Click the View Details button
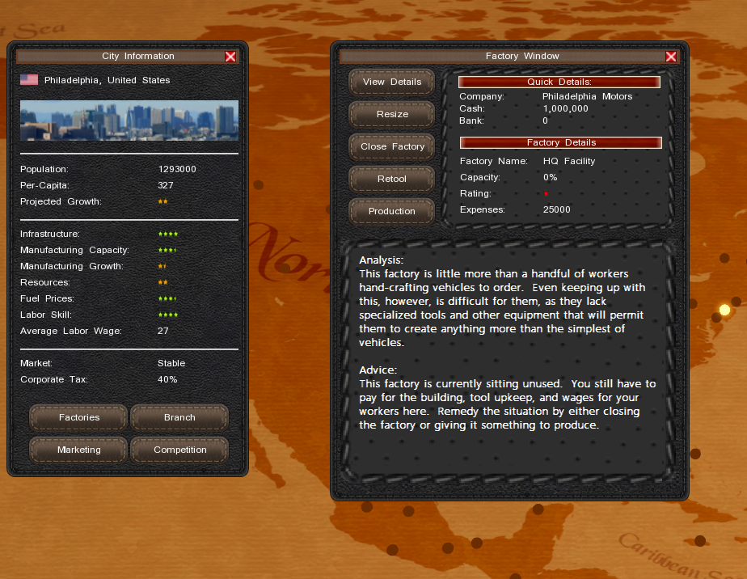 391,82
